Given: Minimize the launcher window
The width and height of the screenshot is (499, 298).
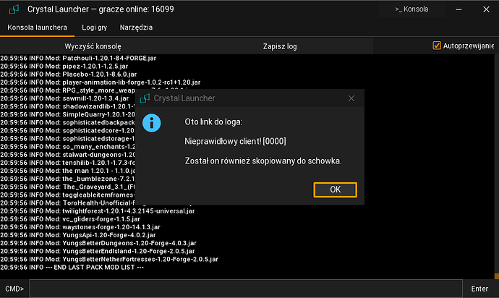Looking at the screenshot, I should (459, 9).
